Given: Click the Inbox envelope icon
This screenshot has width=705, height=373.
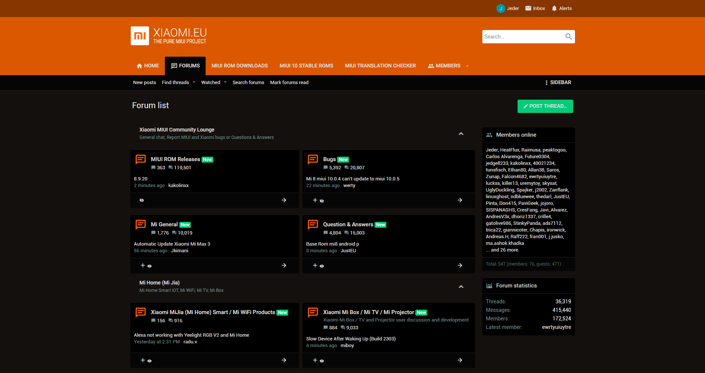Looking at the screenshot, I should (528, 8).
